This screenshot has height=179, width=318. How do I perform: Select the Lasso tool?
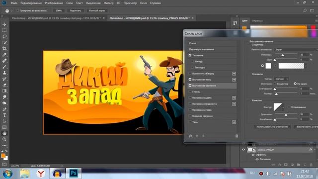pyautogui.click(x=4, y=36)
